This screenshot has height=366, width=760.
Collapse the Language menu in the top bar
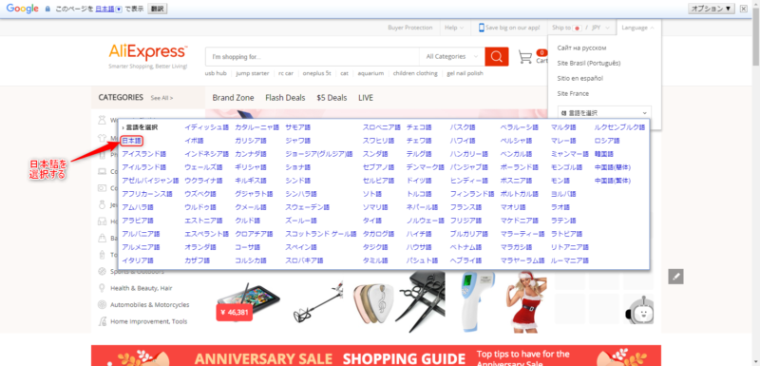[637, 28]
